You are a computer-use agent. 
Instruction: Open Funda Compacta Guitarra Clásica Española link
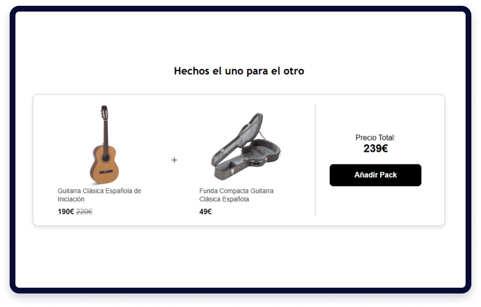point(236,195)
